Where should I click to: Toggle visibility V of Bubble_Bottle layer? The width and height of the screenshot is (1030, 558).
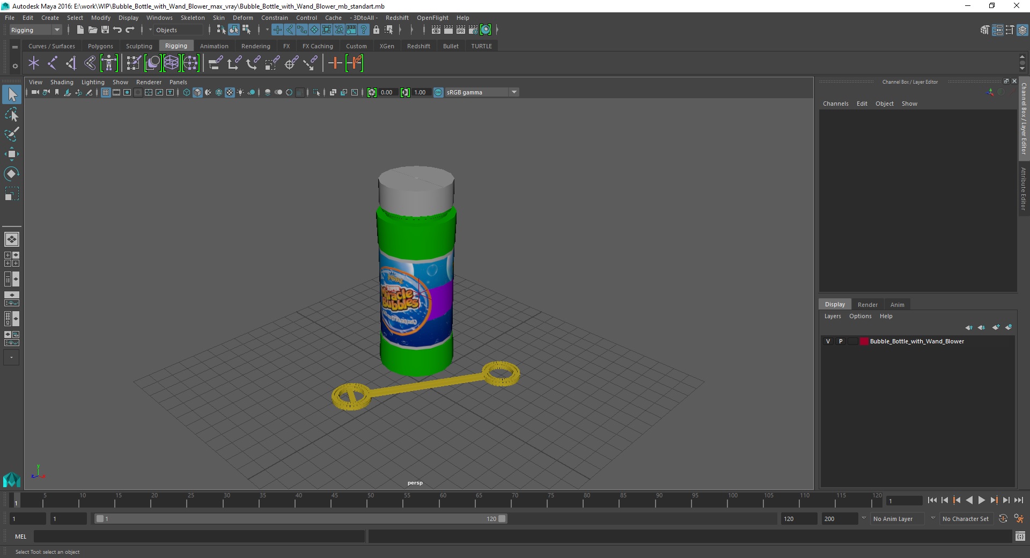pyautogui.click(x=828, y=341)
